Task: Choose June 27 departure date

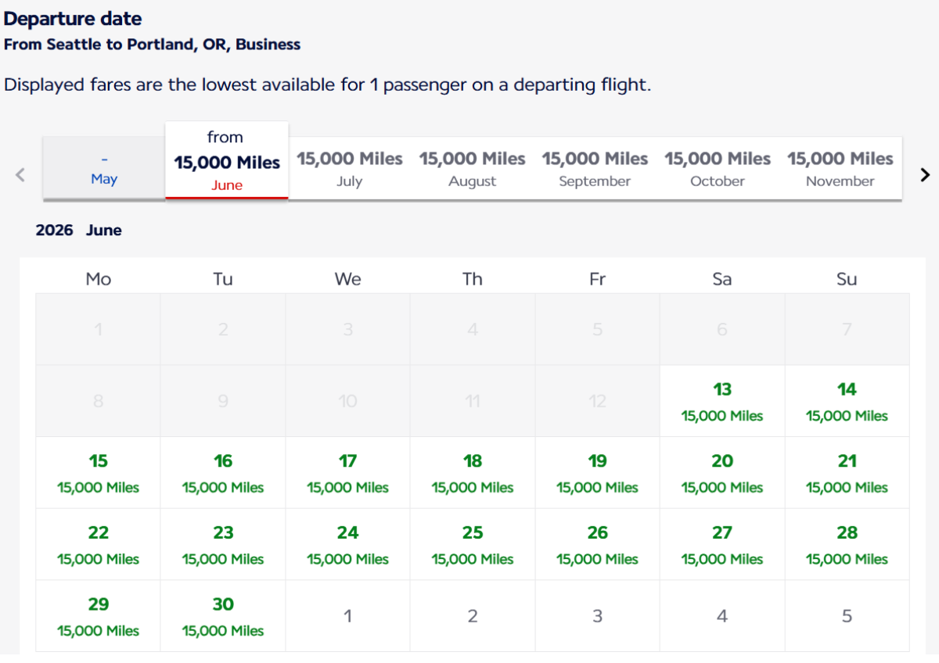Action: (722, 545)
